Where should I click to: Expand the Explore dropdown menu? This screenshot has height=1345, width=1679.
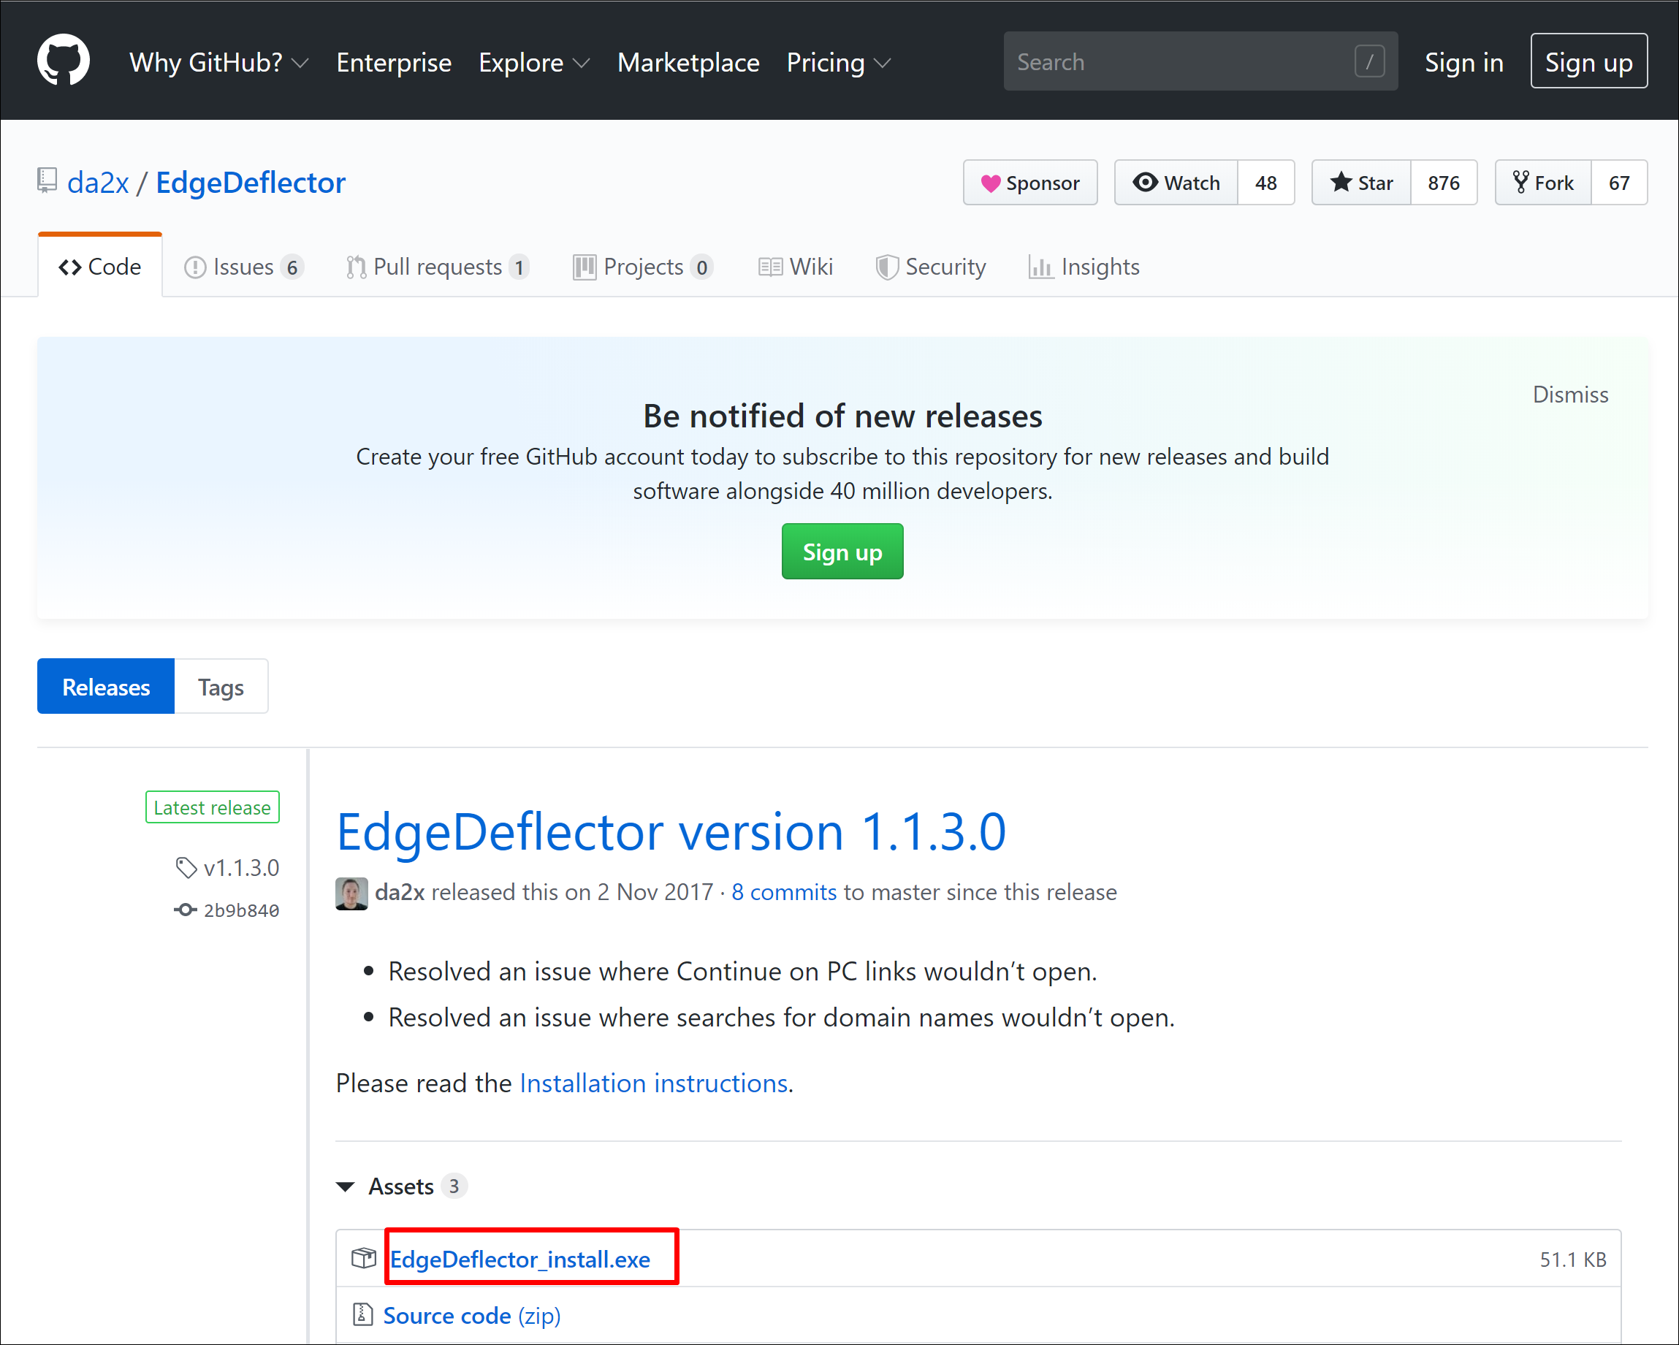[x=534, y=62]
